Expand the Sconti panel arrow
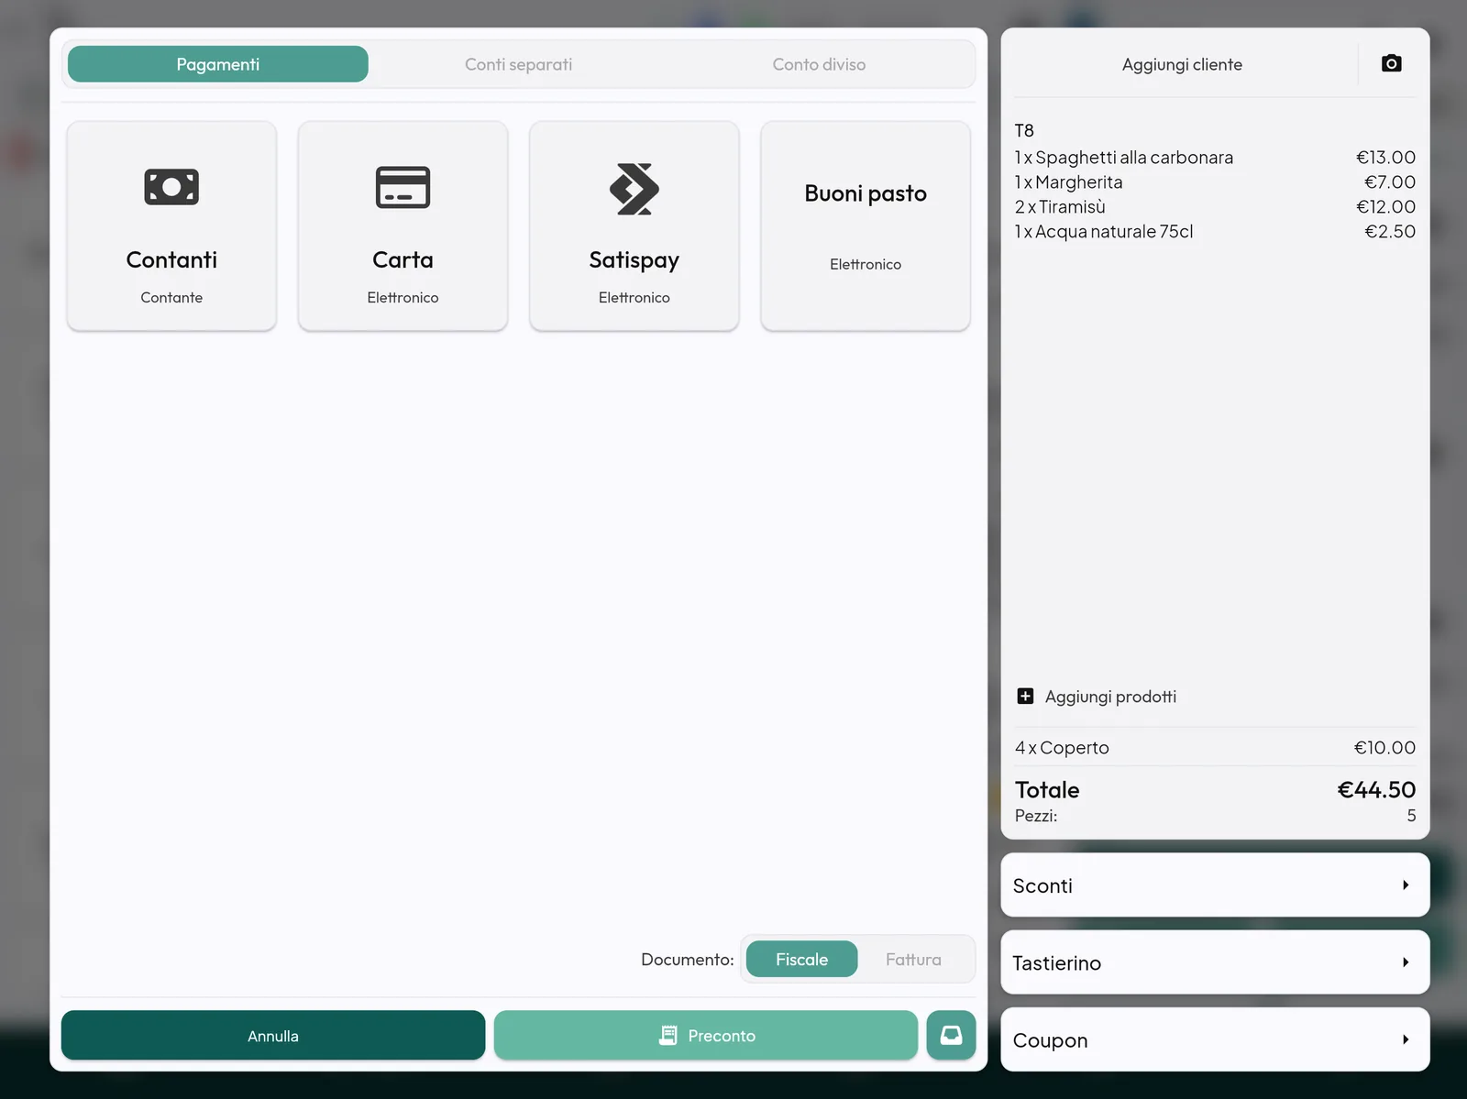1467x1099 pixels. [1406, 885]
